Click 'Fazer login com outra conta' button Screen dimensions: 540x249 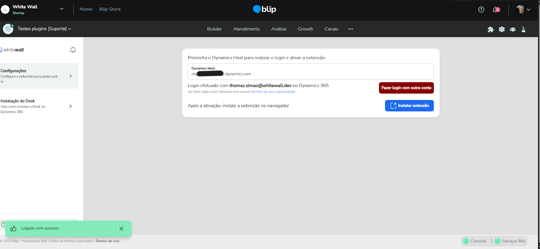406,88
